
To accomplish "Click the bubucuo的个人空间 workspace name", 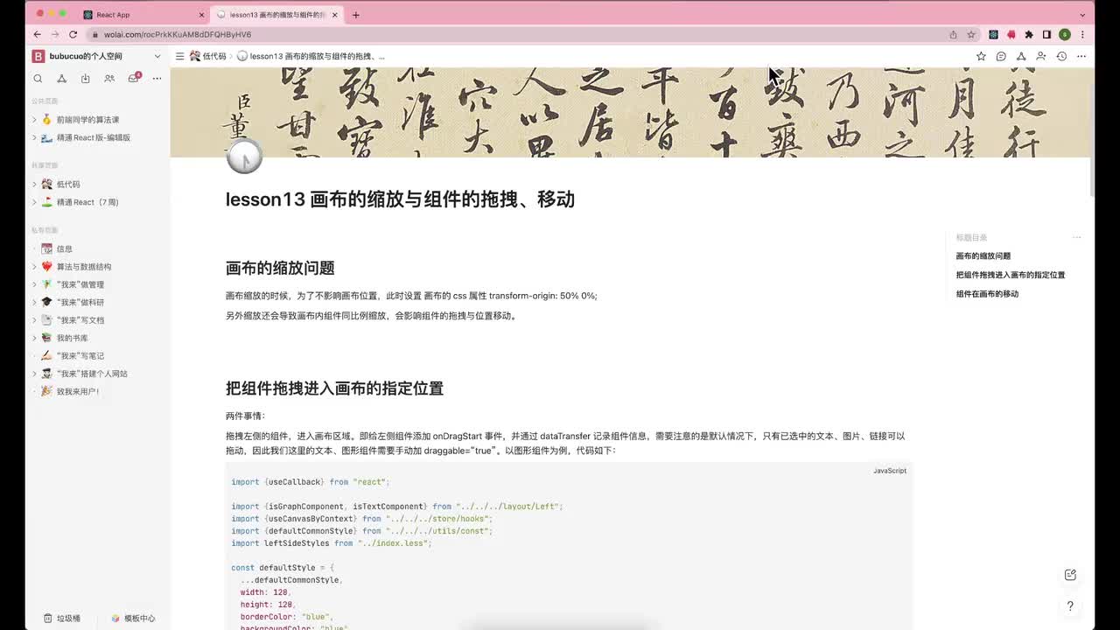I will 86,56.
